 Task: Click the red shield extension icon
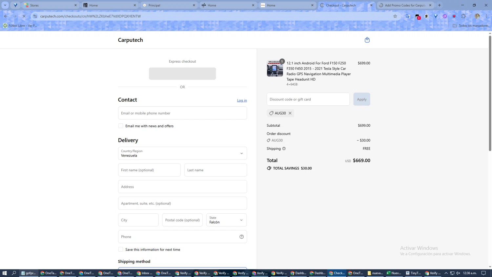454,16
